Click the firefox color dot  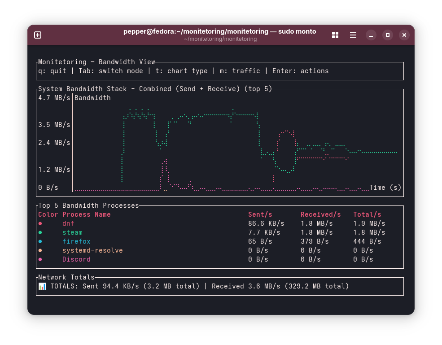coord(40,241)
